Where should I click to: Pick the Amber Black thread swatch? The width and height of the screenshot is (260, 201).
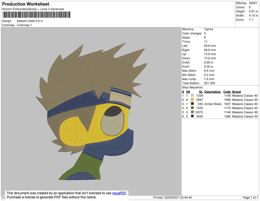coord(192,104)
